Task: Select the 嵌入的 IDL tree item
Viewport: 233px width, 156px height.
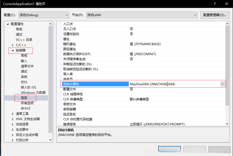Action: pos(29,87)
